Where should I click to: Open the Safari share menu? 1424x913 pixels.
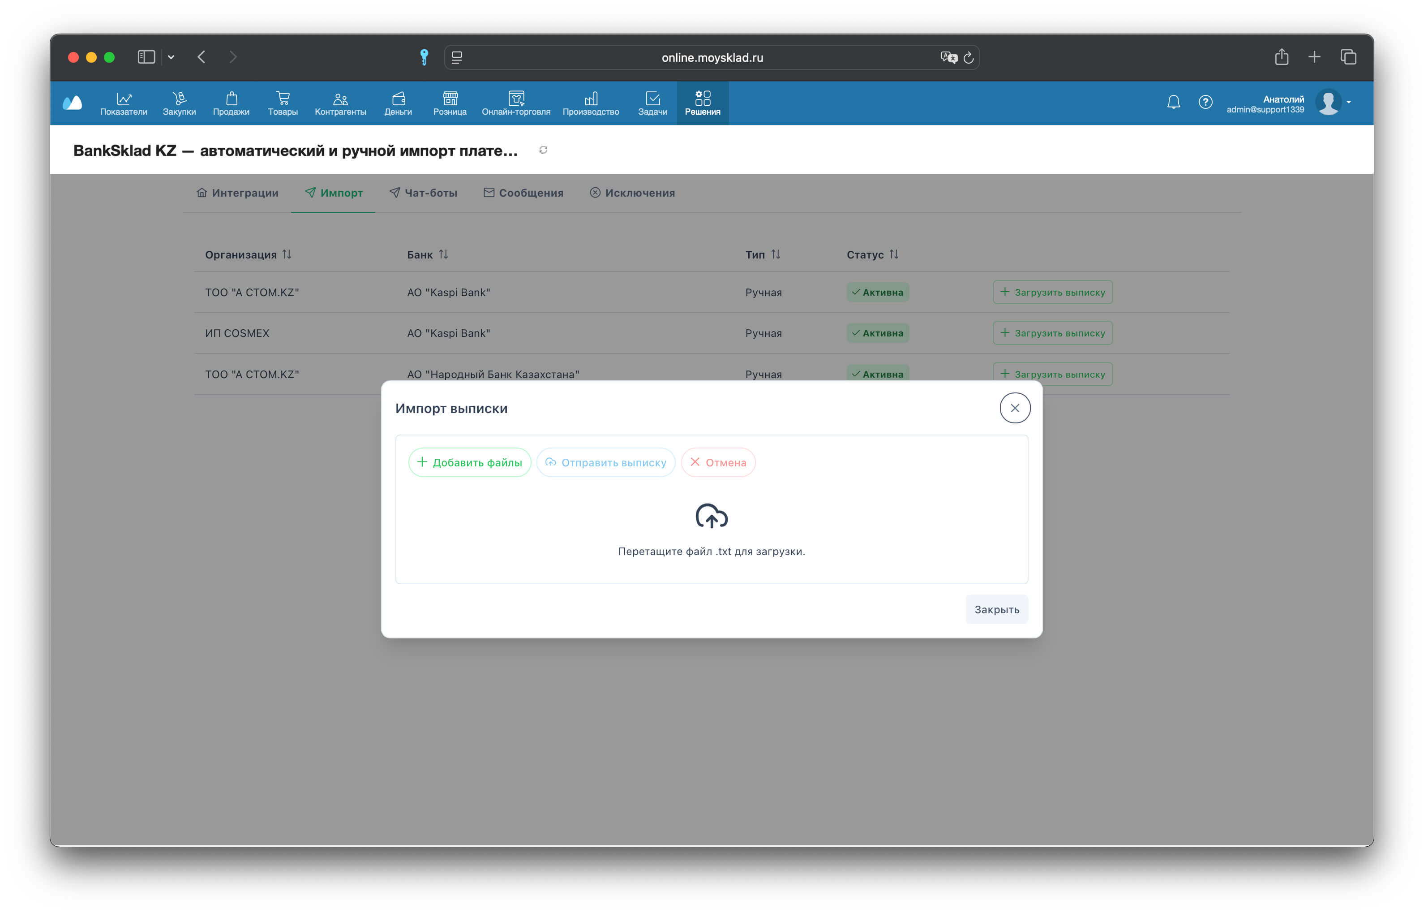point(1282,56)
